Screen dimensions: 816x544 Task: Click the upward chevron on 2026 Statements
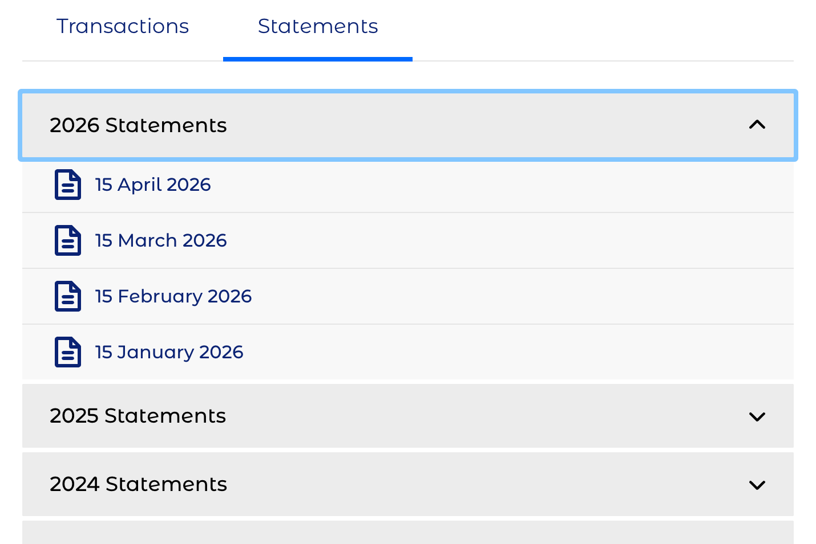(x=757, y=125)
